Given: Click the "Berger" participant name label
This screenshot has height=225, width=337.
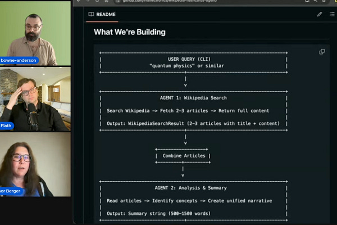Looking at the screenshot, I should pos(10,191).
